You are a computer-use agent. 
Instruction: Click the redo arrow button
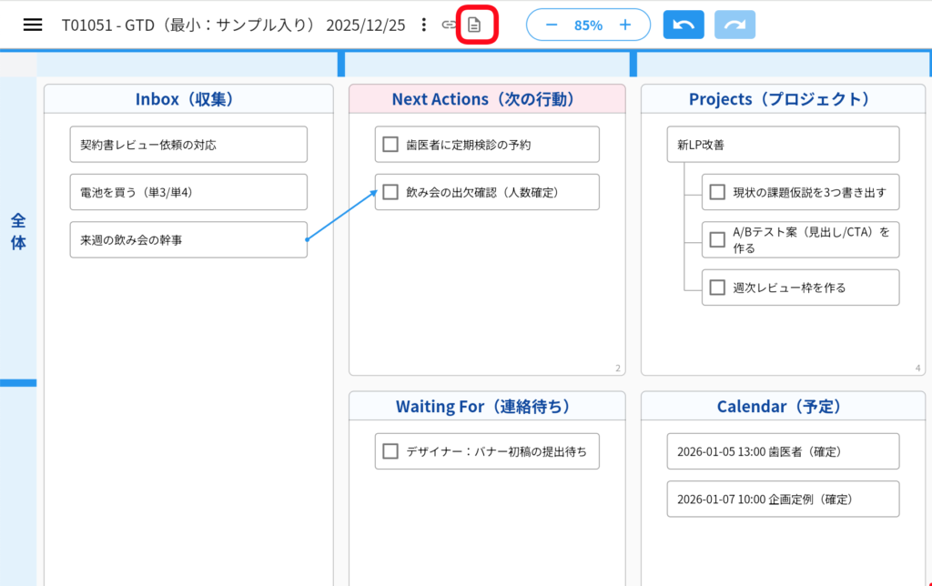(x=734, y=25)
